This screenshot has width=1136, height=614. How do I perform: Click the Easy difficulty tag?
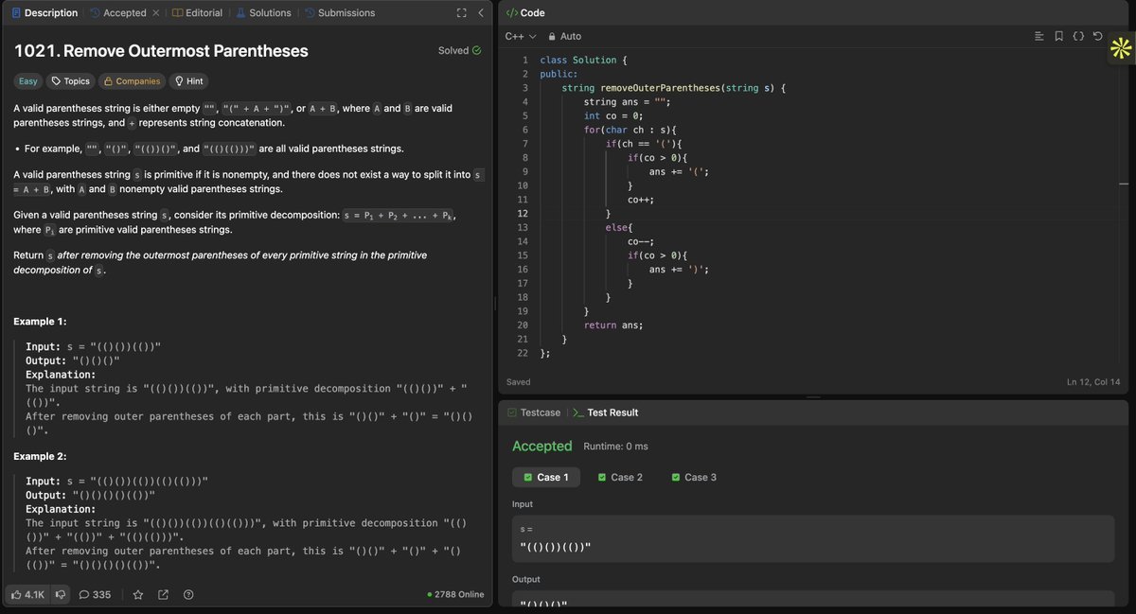point(28,81)
